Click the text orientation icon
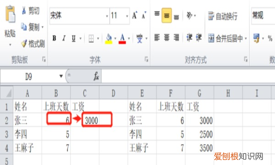 click(x=189, y=16)
